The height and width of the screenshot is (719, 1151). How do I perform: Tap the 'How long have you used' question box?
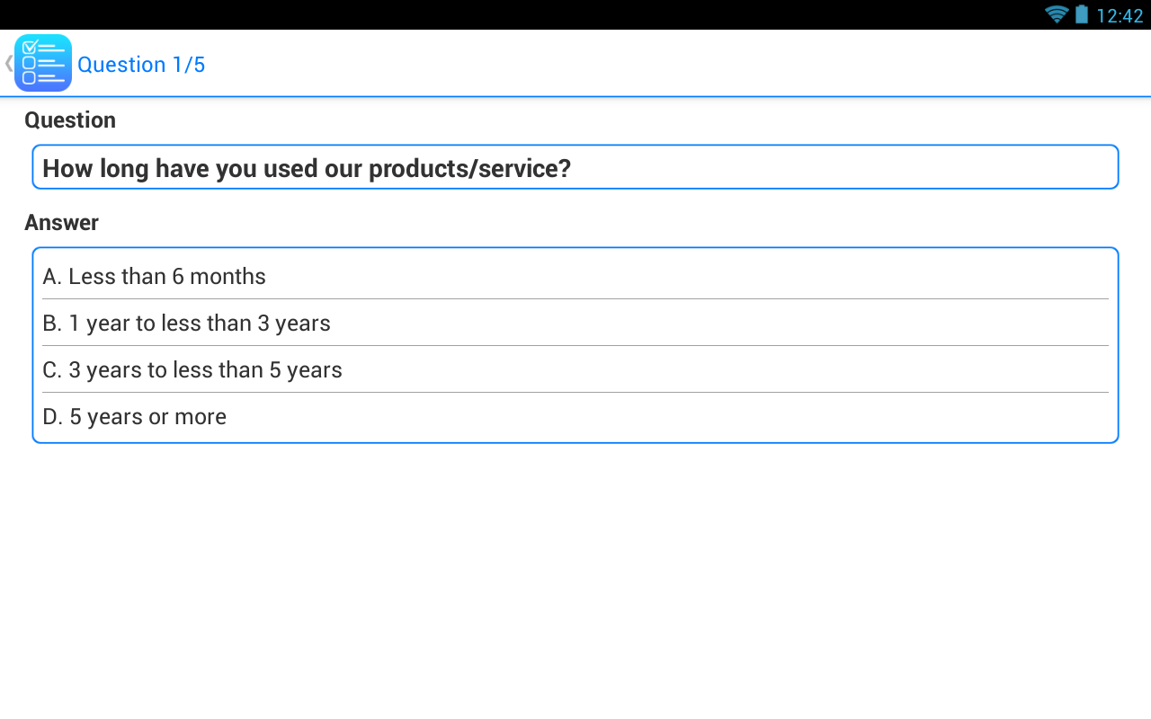click(x=575, y=167)
